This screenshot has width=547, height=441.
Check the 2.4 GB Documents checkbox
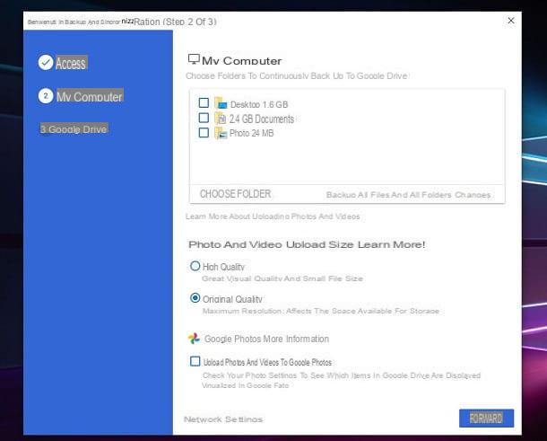point(204,118)
